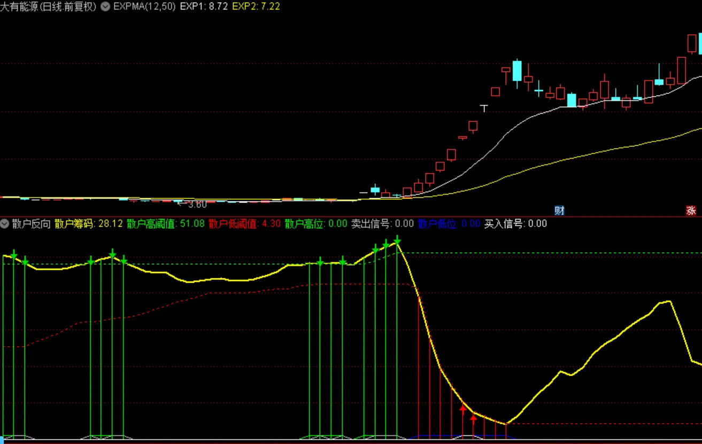Click the white T-shaped limit-up candle
Viewport: 702px width, 444px height.
coord(484,108)
